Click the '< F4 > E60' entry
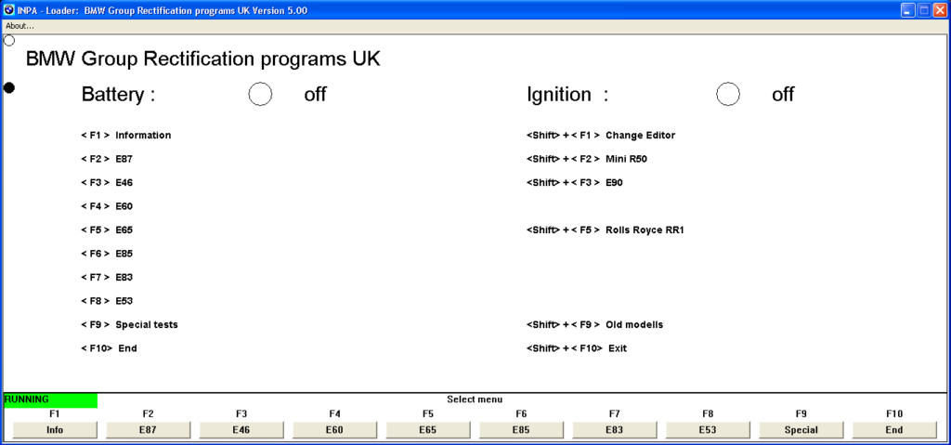951x445 pixels. pyautogui.click(x=107, y=206)
